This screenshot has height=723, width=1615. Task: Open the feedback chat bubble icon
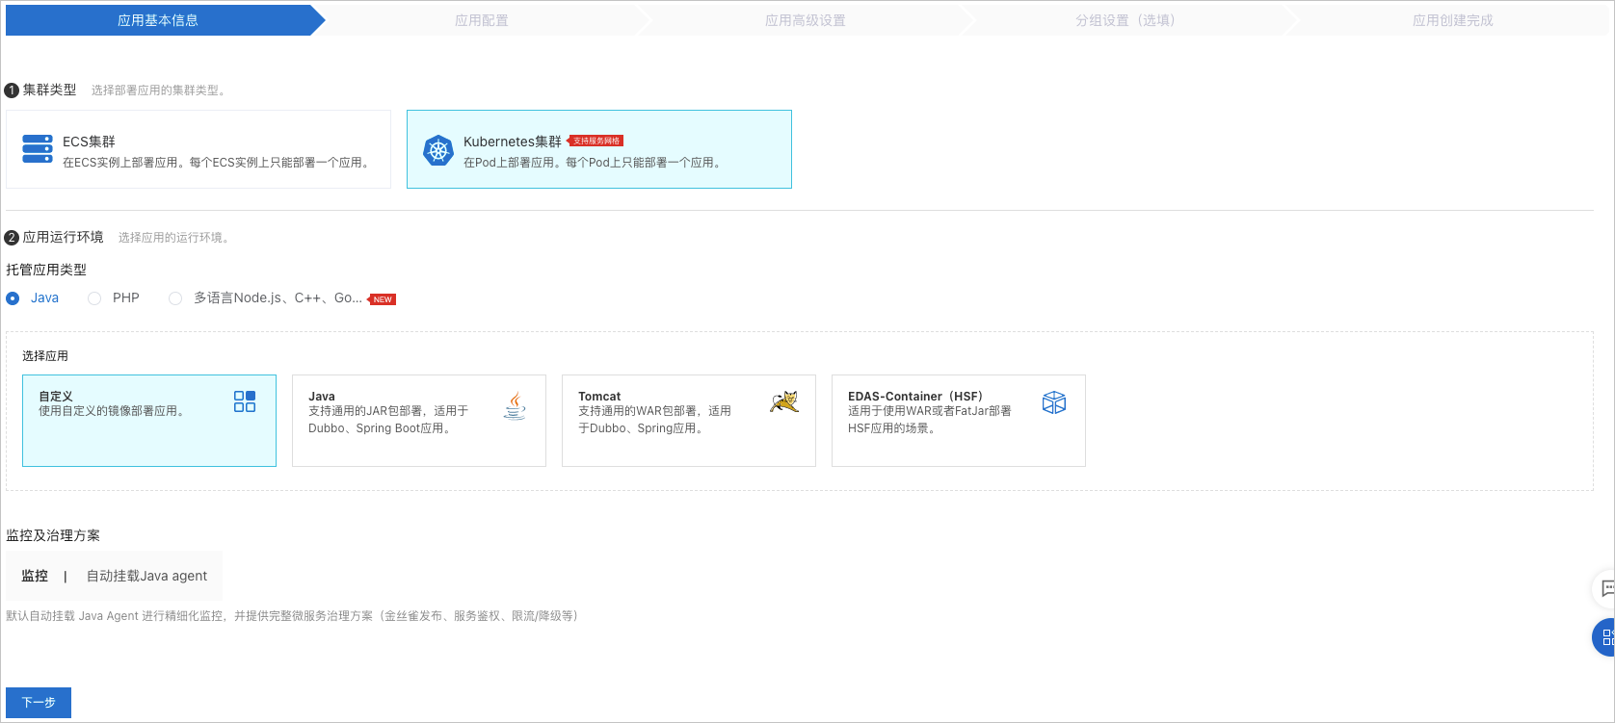[1607, 588]
